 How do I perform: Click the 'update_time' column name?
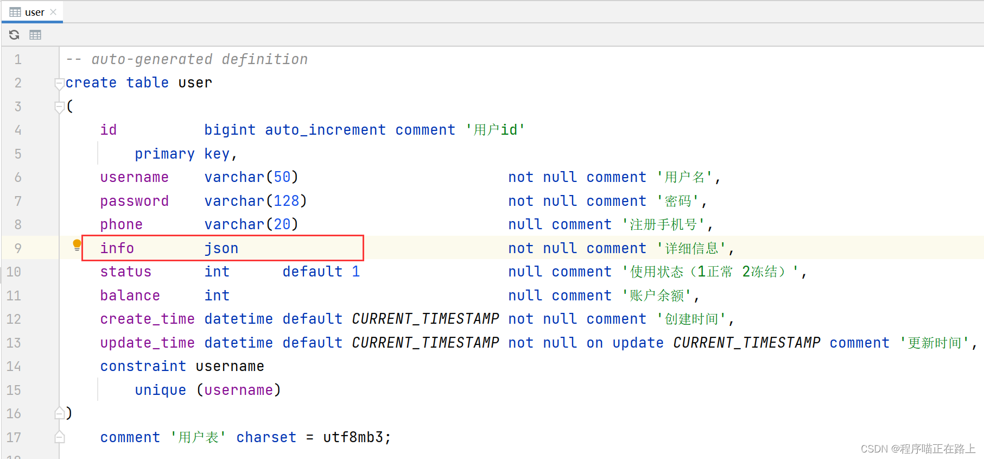tap(148, 343)
